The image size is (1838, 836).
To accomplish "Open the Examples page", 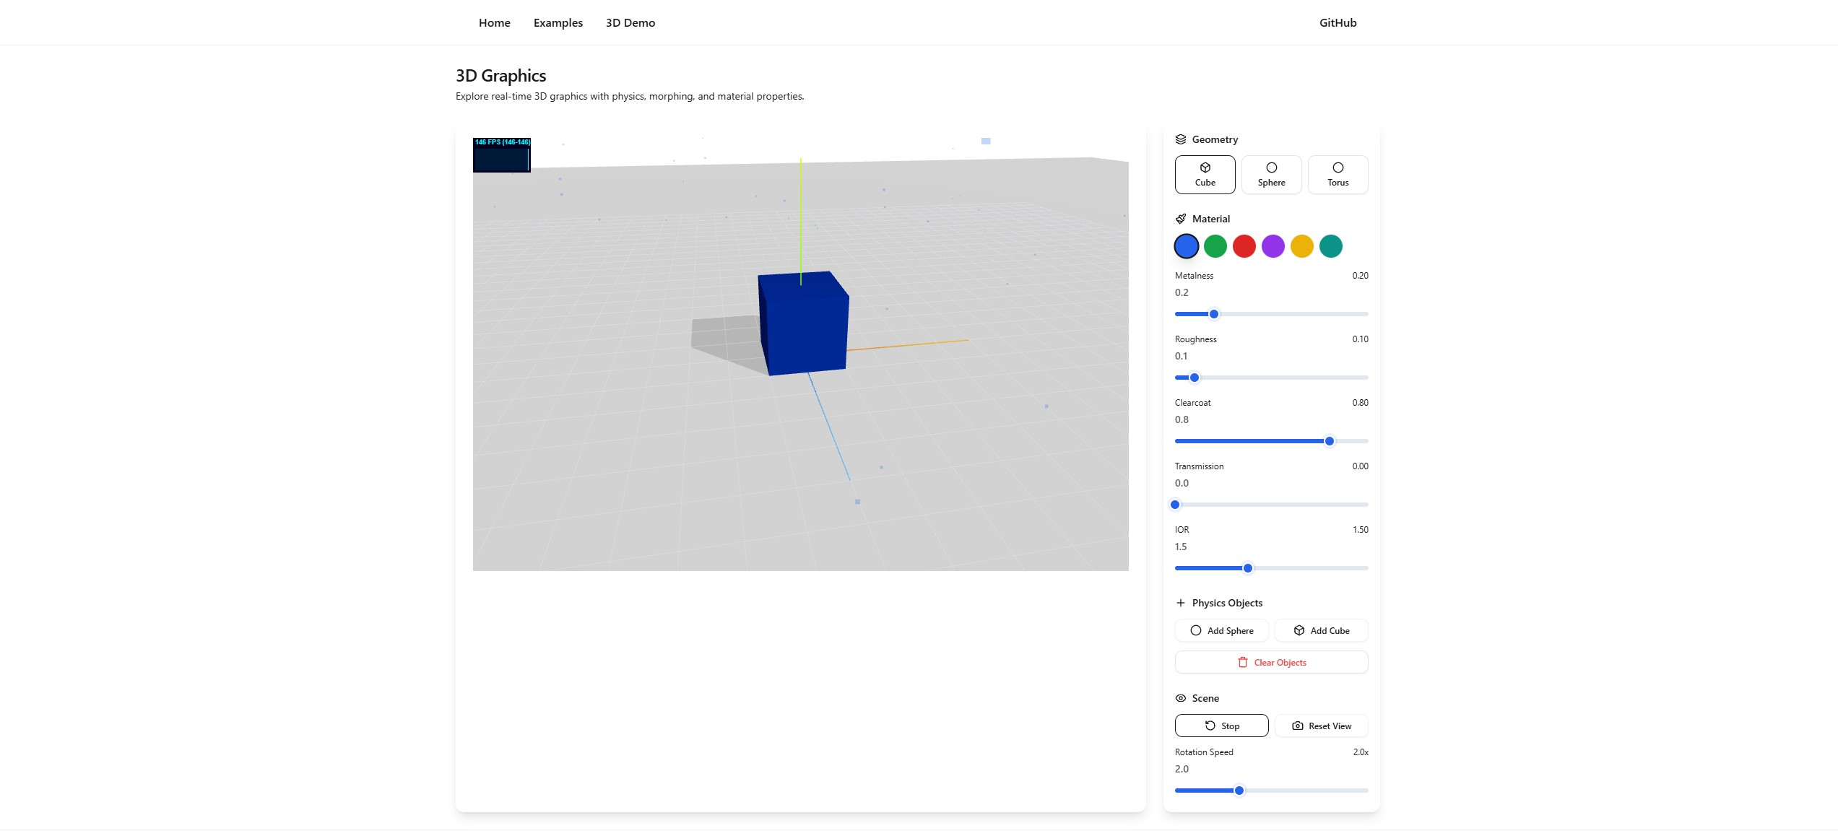I will [558, 22].
